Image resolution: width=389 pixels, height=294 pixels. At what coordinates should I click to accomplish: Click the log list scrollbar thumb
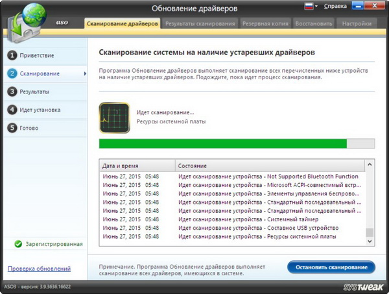click(x=370, y=232)
